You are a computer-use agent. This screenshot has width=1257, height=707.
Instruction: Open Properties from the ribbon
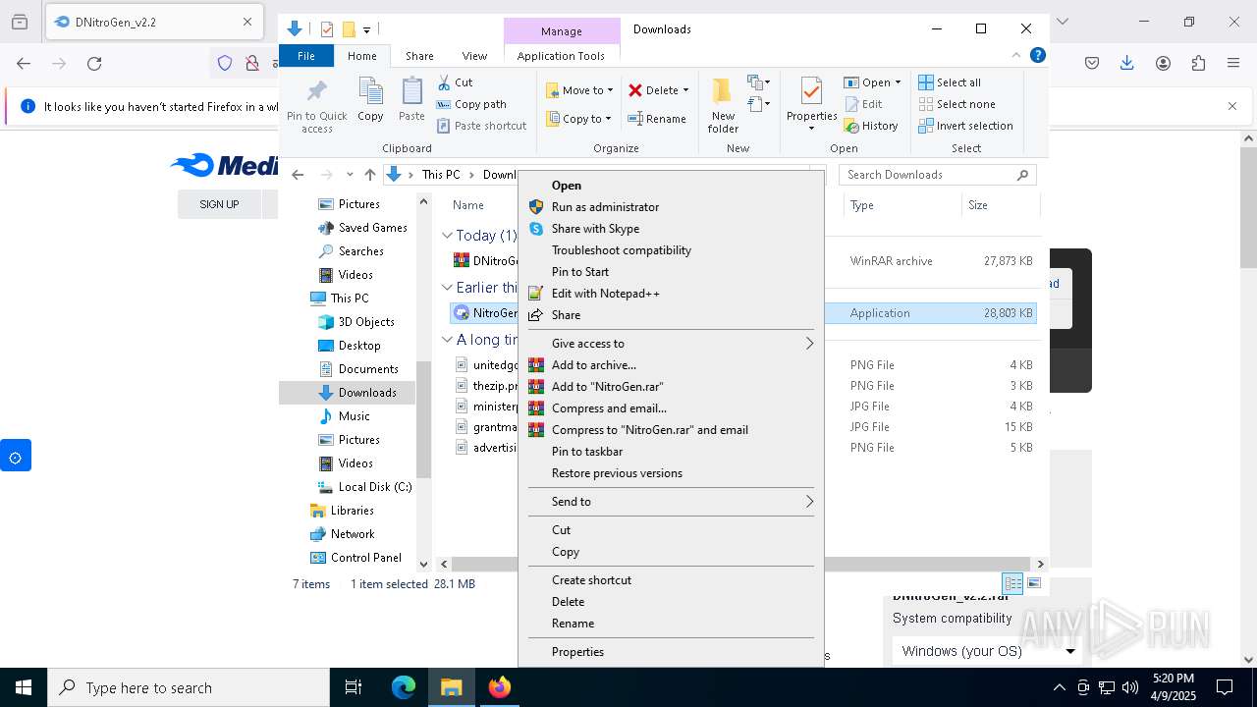coord(811,105)
